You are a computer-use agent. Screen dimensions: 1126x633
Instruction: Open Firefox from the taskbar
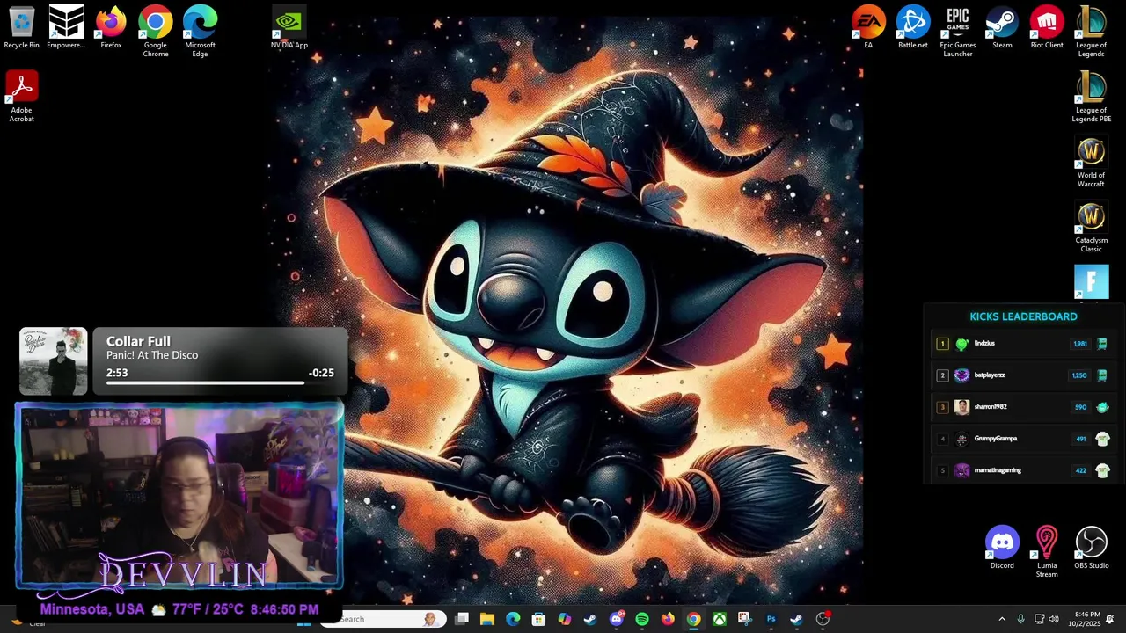(x=668, y=619)
